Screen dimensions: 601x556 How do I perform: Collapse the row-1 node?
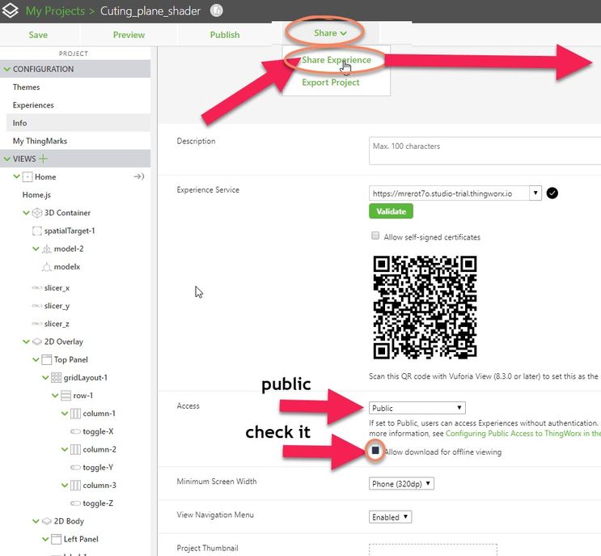click(x=55, y=395)
